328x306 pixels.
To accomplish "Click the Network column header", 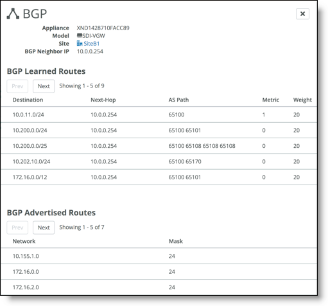I will click(24, 241).
